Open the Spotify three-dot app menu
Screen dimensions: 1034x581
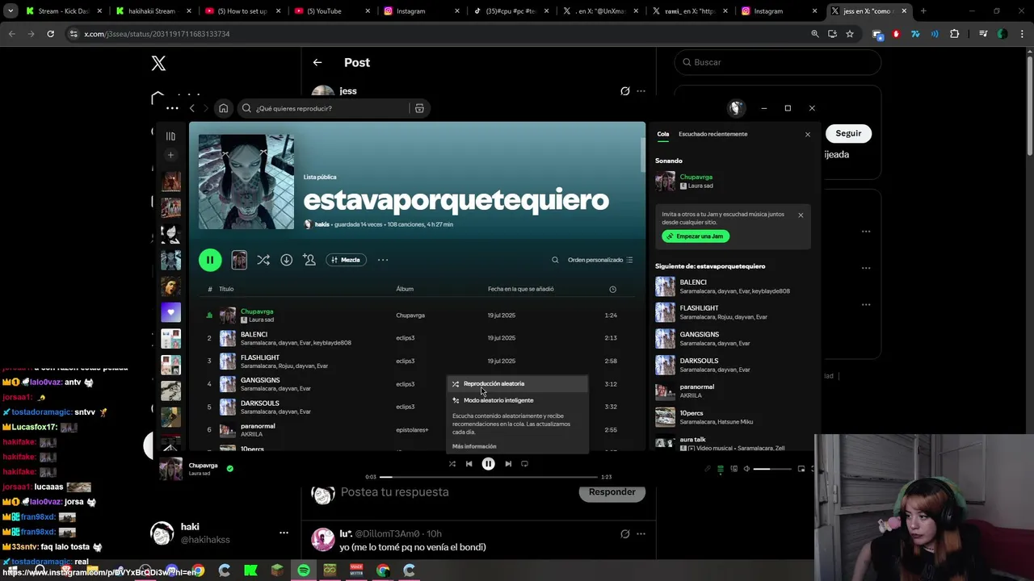(x=172, y=108)
